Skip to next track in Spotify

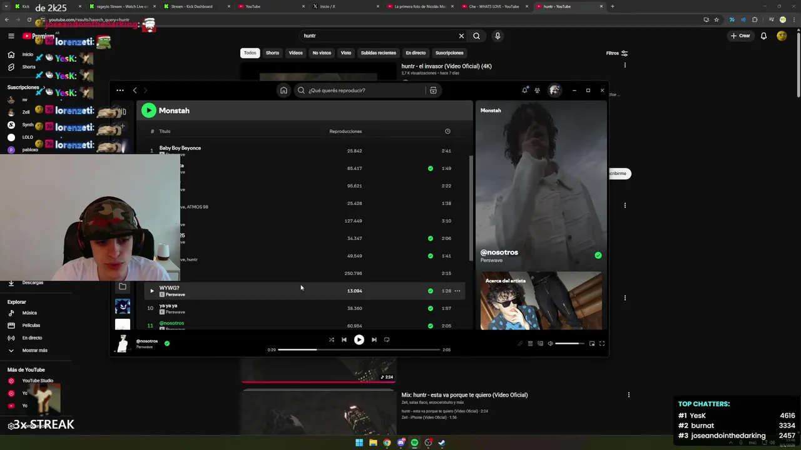374,340
